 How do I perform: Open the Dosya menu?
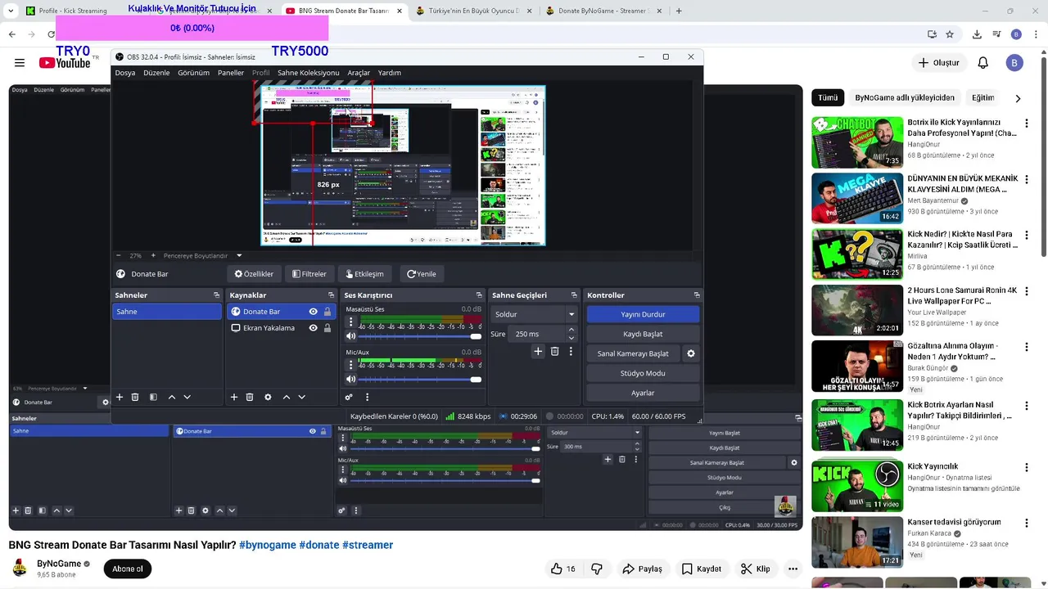click(x=125, y=73)
